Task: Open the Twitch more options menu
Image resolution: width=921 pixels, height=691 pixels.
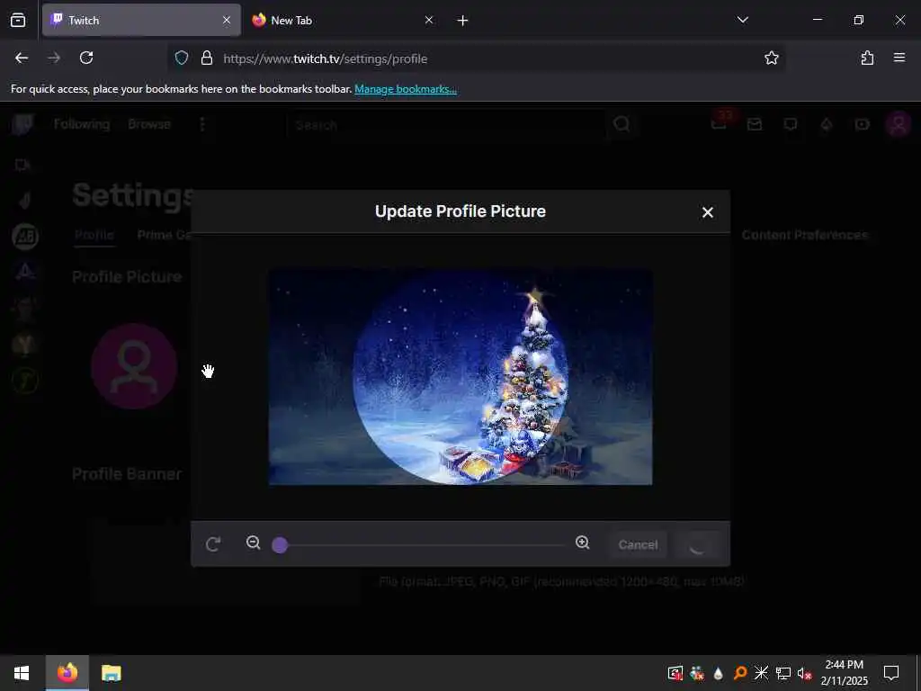Action: pos(202,124)
